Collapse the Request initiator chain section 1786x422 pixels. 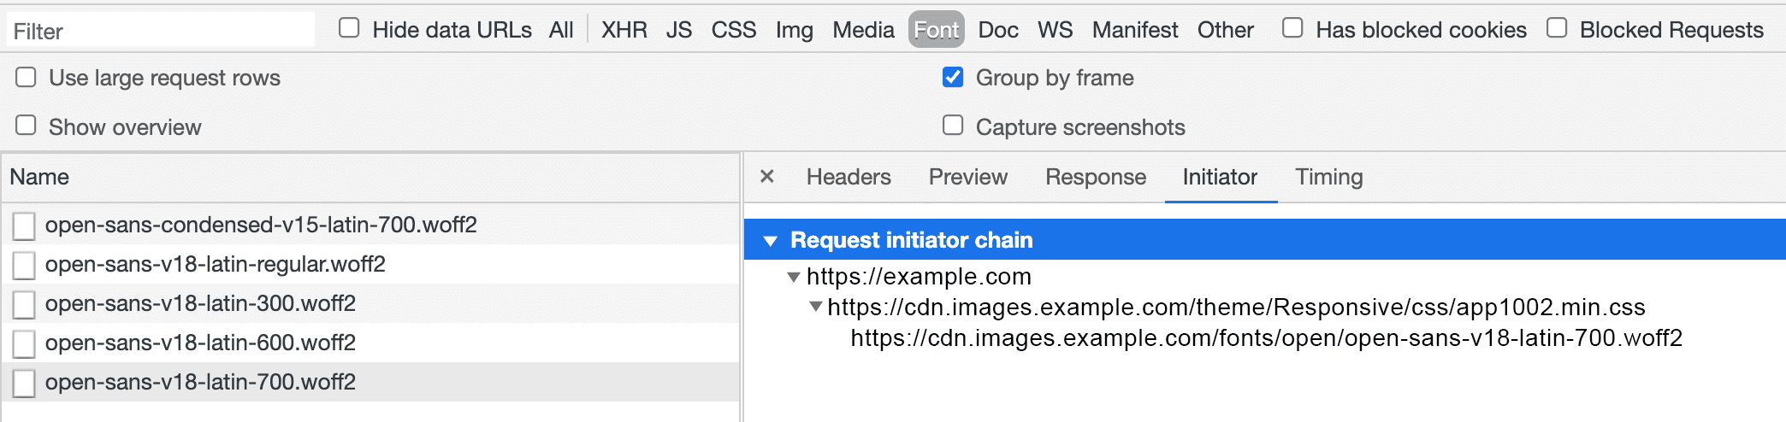(x=771, y=241)
